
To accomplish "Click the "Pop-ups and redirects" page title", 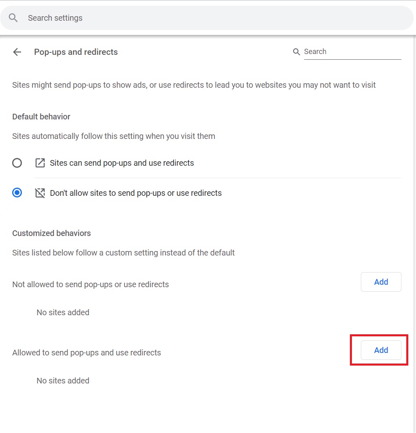I will 76,52.
